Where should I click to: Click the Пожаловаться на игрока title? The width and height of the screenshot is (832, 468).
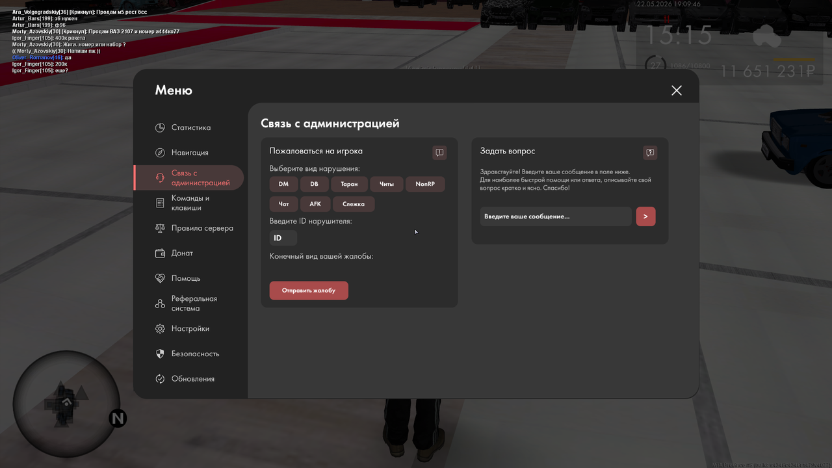(x=316, y=151)
